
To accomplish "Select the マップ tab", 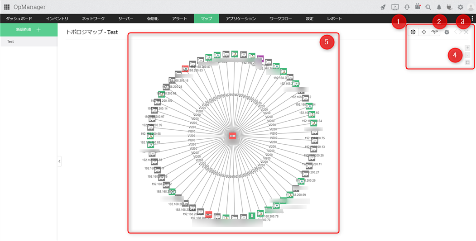I will (207, 19).
